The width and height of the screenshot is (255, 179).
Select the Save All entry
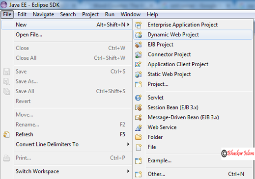[x=67, y=91]
